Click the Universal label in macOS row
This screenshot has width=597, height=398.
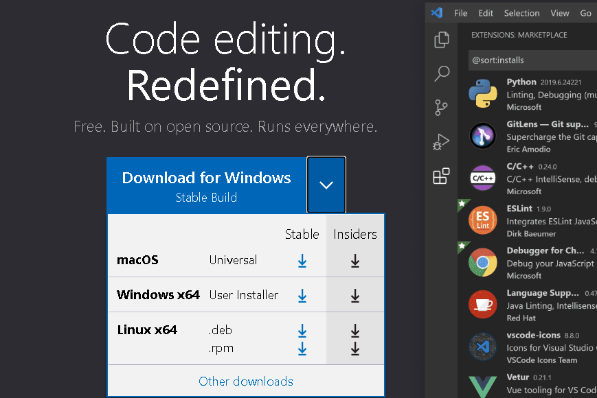tap(233, 260)
